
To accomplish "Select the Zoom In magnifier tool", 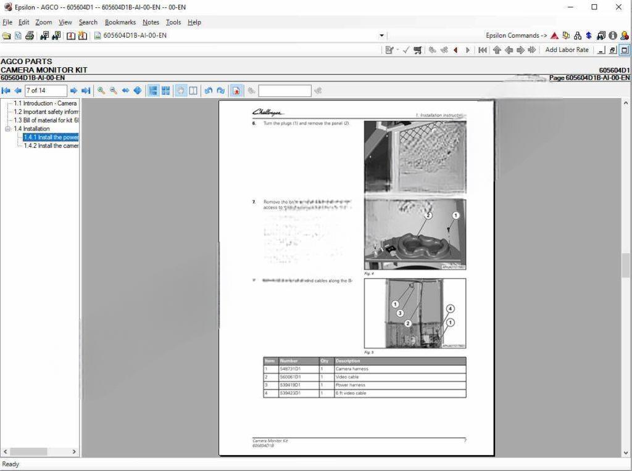I will pos(101,91).
